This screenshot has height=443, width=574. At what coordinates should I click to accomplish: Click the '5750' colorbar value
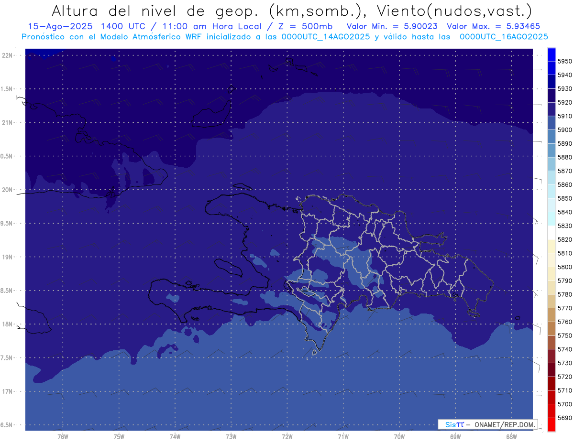tap(565, 335)
